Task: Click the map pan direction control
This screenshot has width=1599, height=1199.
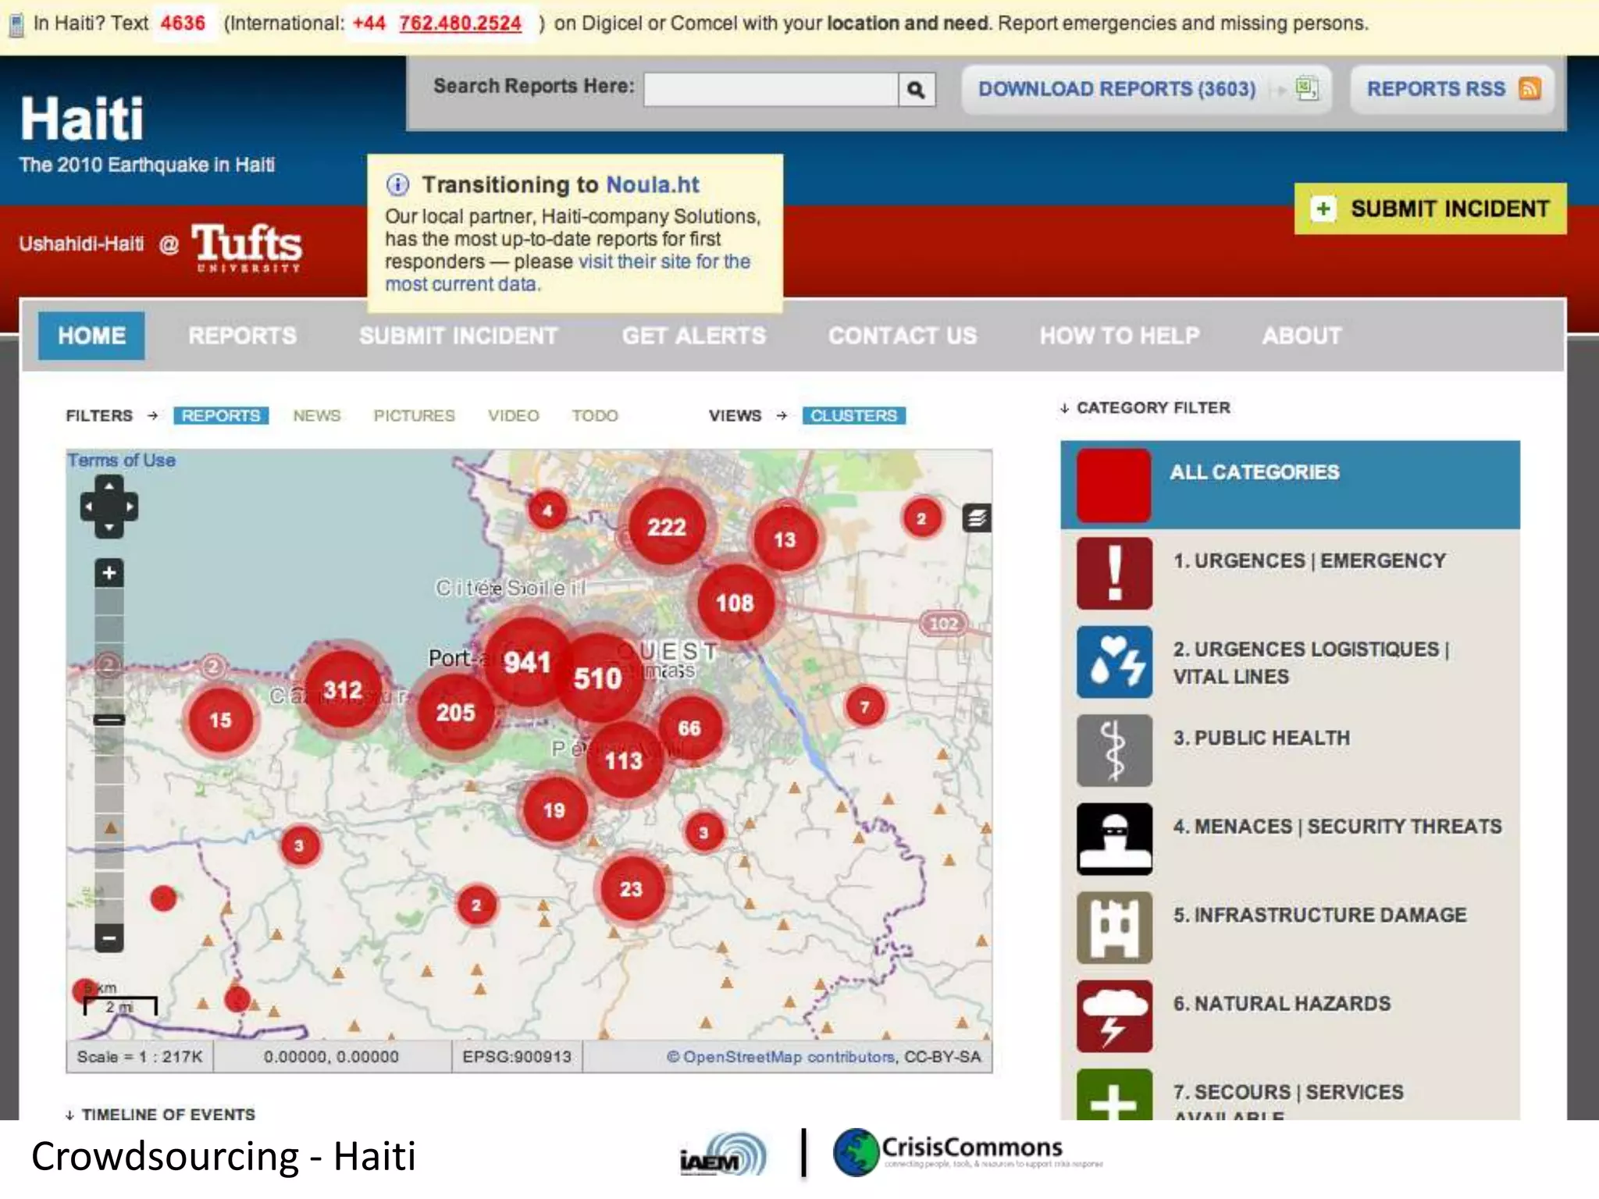Action: (x=109, y=507)
